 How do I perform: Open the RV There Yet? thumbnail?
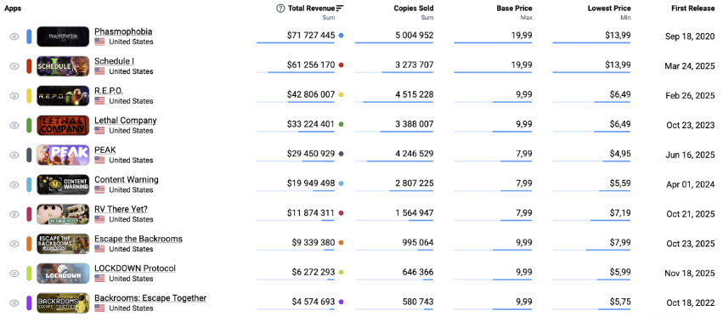[x=63, y=214]
